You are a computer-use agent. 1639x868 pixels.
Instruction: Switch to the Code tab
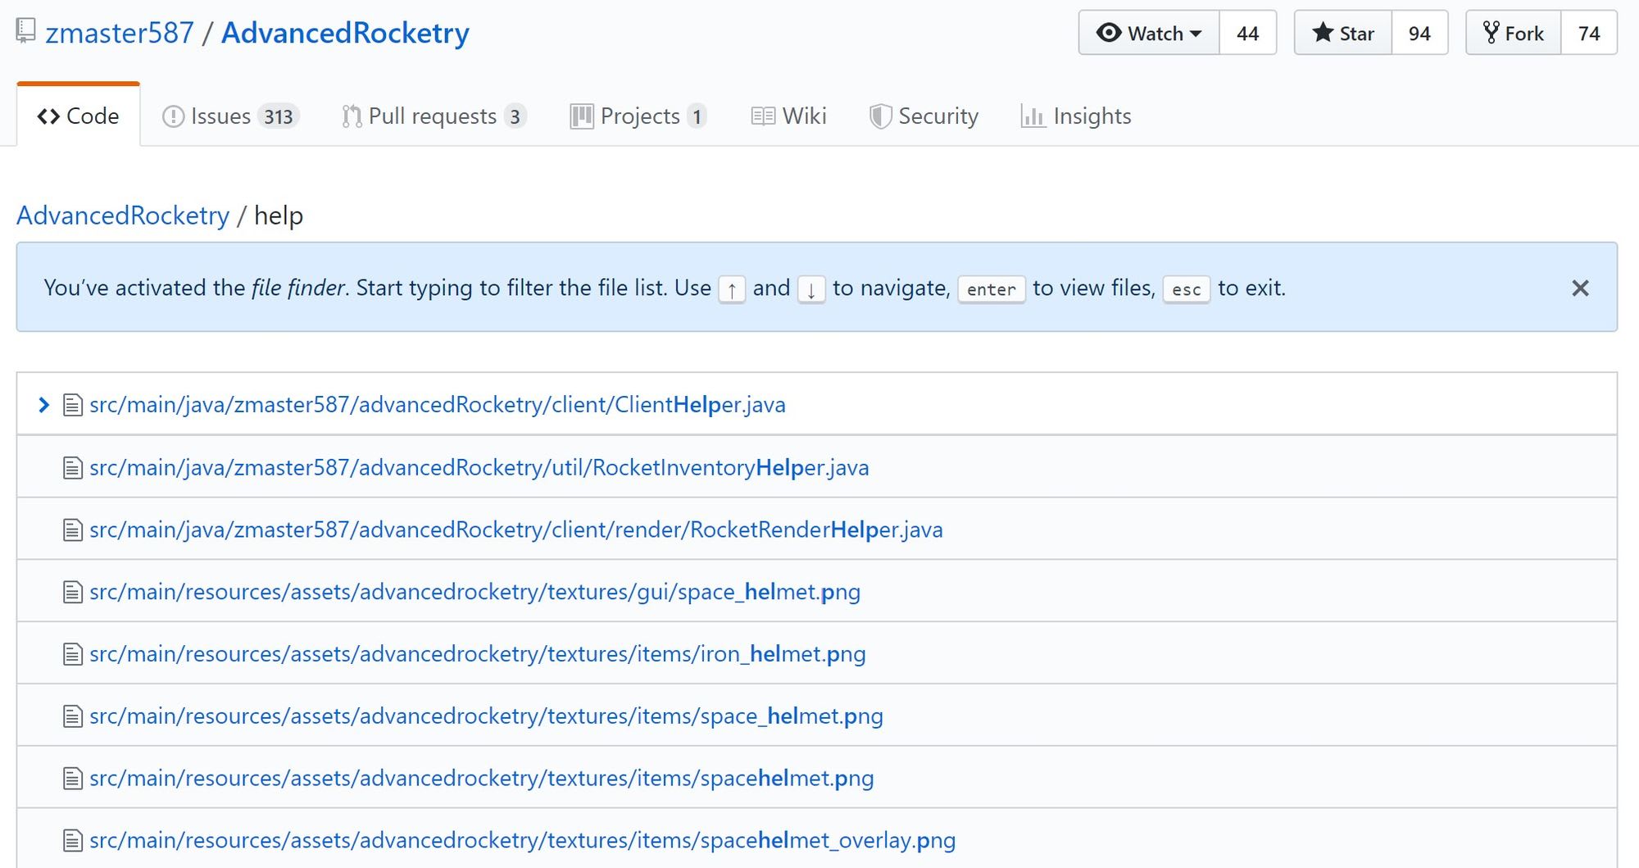click(79, 116)
